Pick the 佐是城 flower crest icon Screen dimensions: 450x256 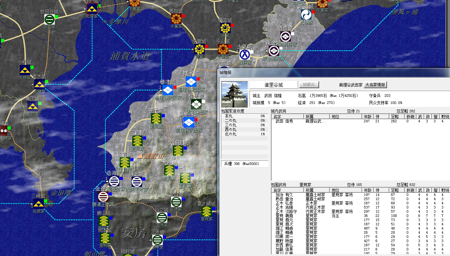(x=196, y=104)
